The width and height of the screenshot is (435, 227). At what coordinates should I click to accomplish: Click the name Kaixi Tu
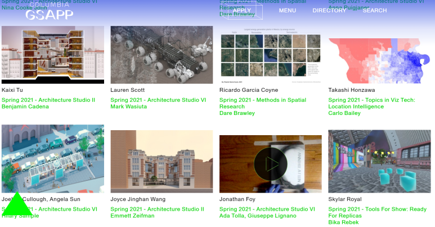12,90
